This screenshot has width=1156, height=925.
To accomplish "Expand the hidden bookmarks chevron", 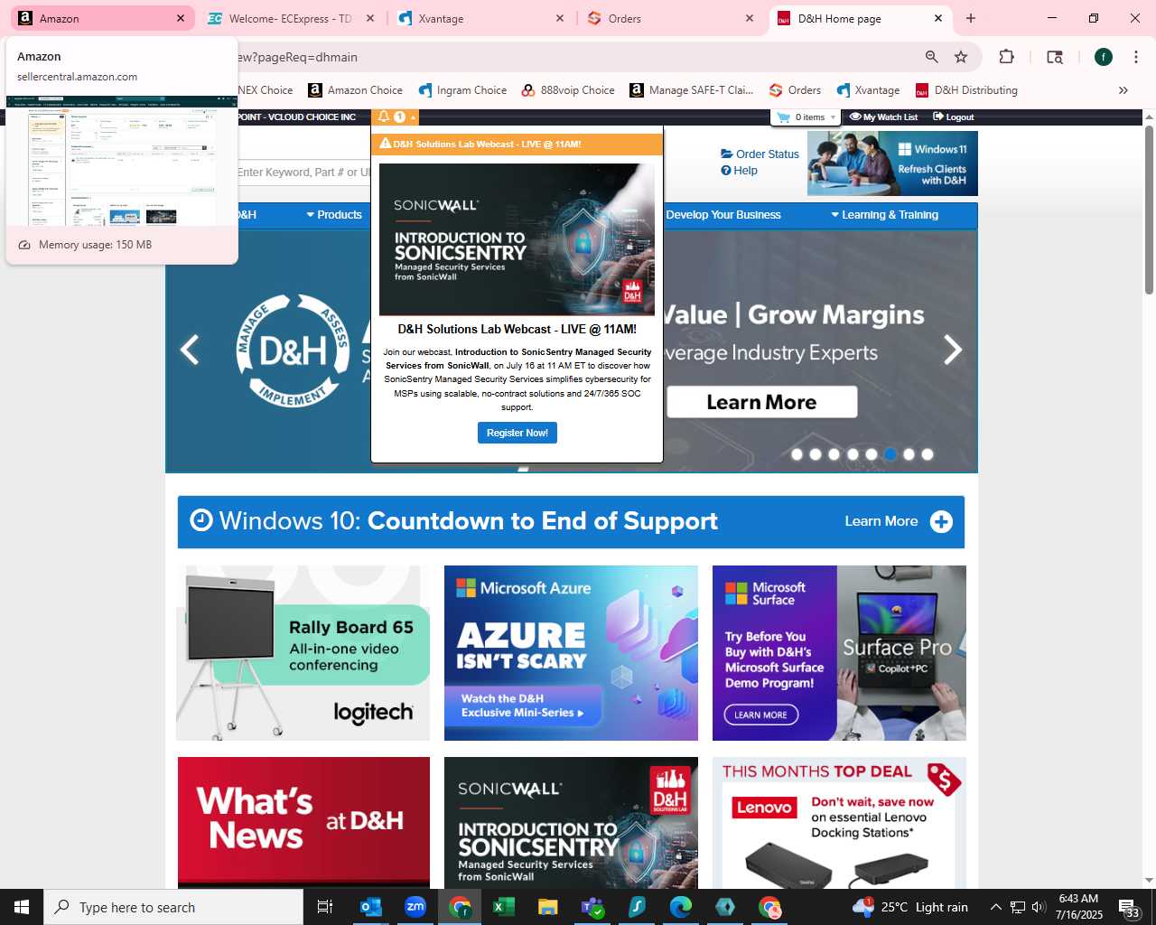I will [1123, 90].
